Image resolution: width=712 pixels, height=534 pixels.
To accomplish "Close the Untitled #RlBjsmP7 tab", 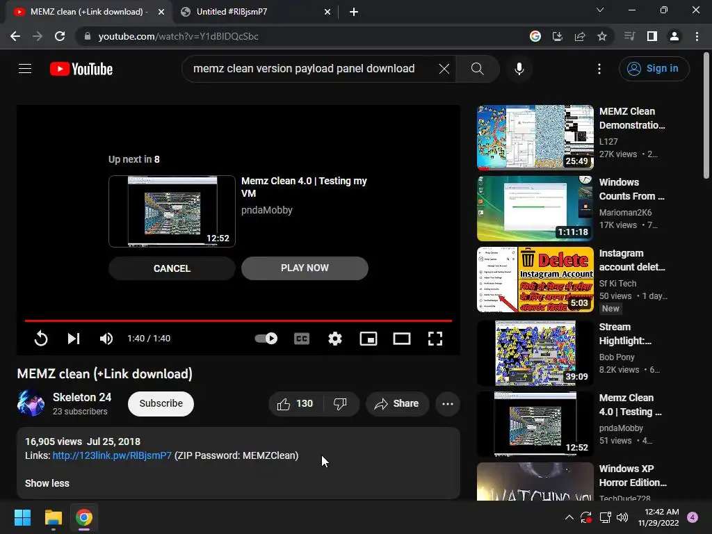I will [x=327, y=12].
